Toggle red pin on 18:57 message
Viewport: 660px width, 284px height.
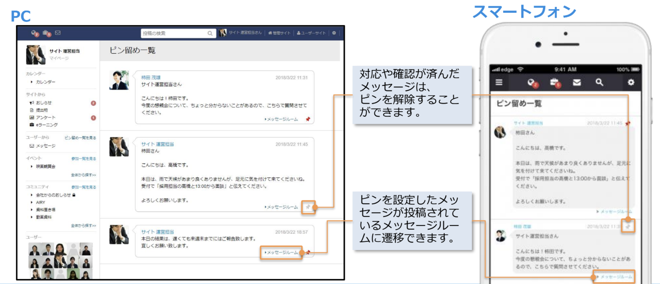pyautogui.click(x=308, y=252)
